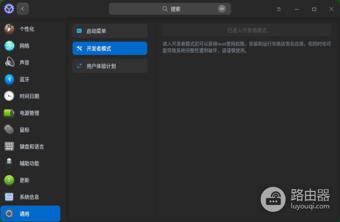Image resolution: width=340 pixels, height=222 pixels.
Task: Click the 更新 green arrow icon
Action: point(9,180)
